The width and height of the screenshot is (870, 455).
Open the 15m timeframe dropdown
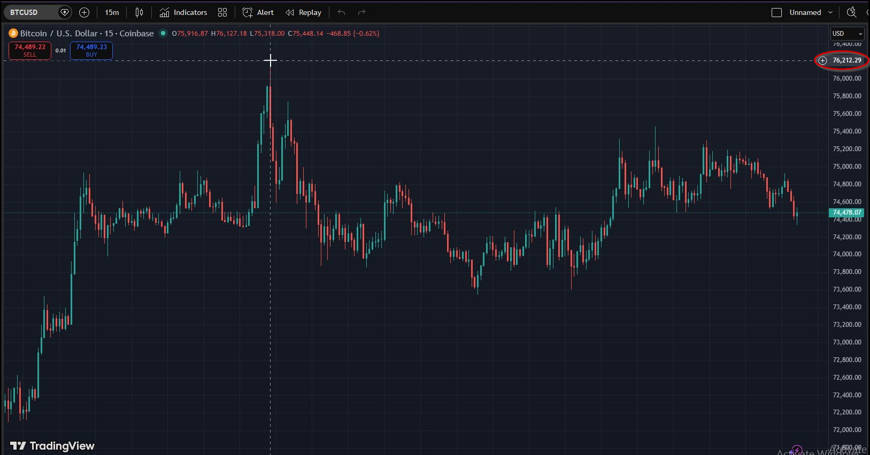click(x=112, y=12)
